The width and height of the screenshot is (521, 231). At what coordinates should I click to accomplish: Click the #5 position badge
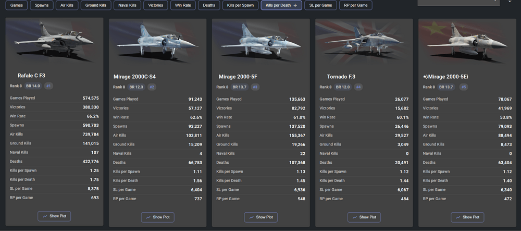point(464,87)
